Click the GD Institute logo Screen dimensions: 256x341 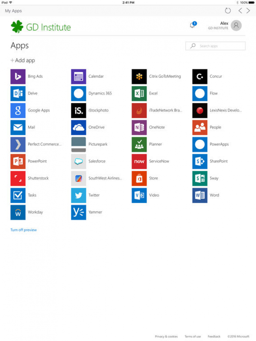coord(41,27)
